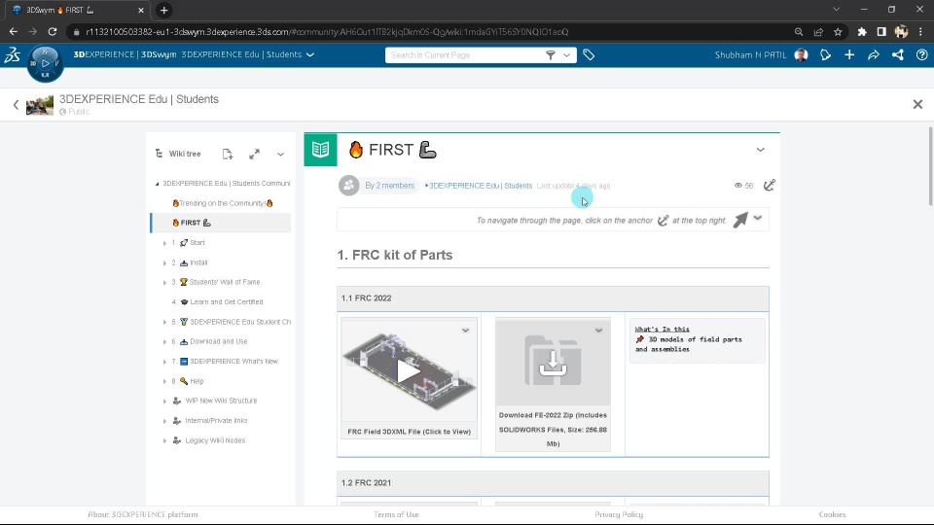
Task: Open Legacy Wiki Nodes item
Action: (x=214, y=440)
